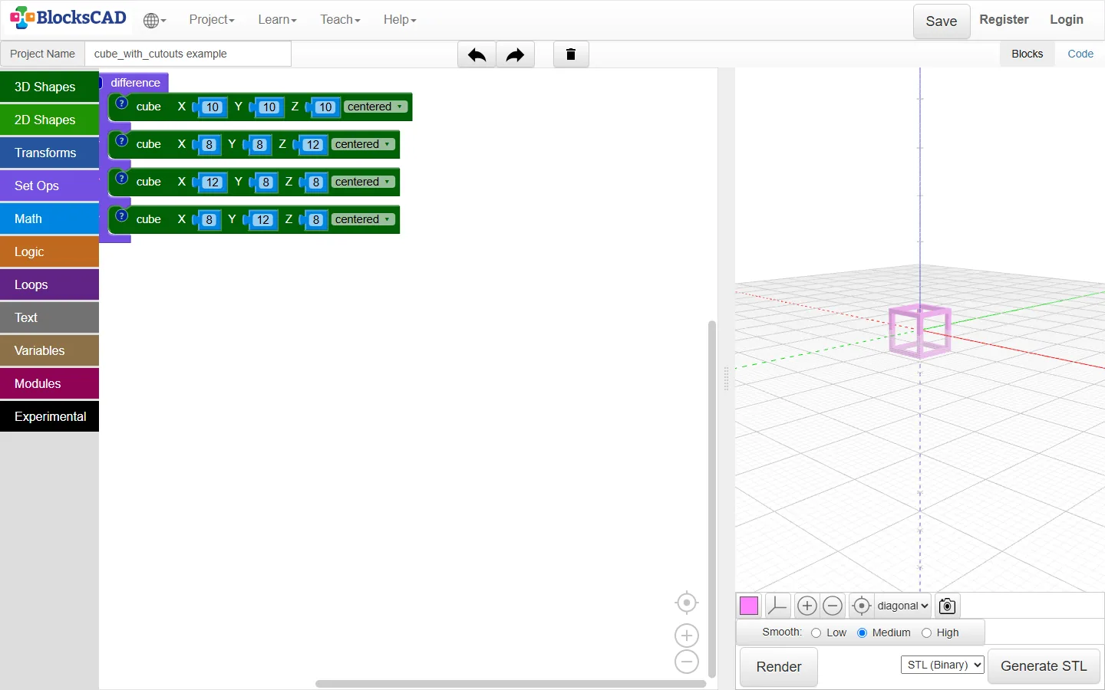Switch to the Blocks tab
This screenshot has height=690, width=1105.
(1027, 54)
